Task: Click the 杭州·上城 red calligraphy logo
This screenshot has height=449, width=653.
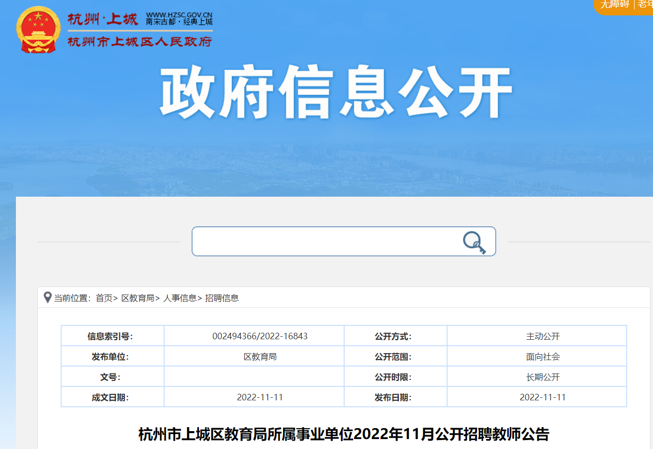Action: point(103,19)
